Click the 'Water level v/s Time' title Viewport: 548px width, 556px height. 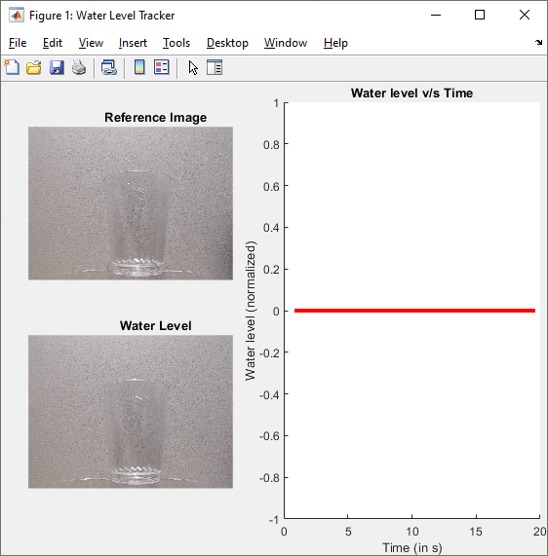pyautogui.click(x=412, y=93)
